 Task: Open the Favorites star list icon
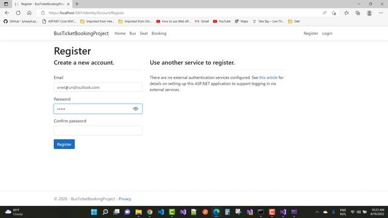[x=346, y=13]
